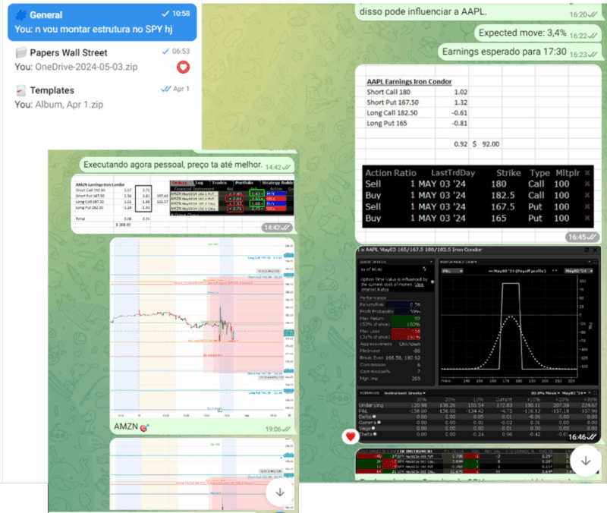The height and width of the screenshot is (513, 607).
Task: Click the "Album, Apr 1.zip" preview text
Action: click(x=69, y=105)
